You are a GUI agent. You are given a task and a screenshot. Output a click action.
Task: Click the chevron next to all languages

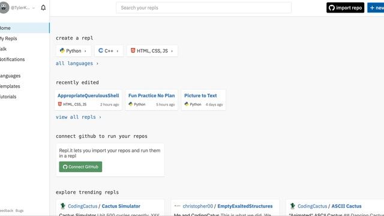click(x=97, y=64)
